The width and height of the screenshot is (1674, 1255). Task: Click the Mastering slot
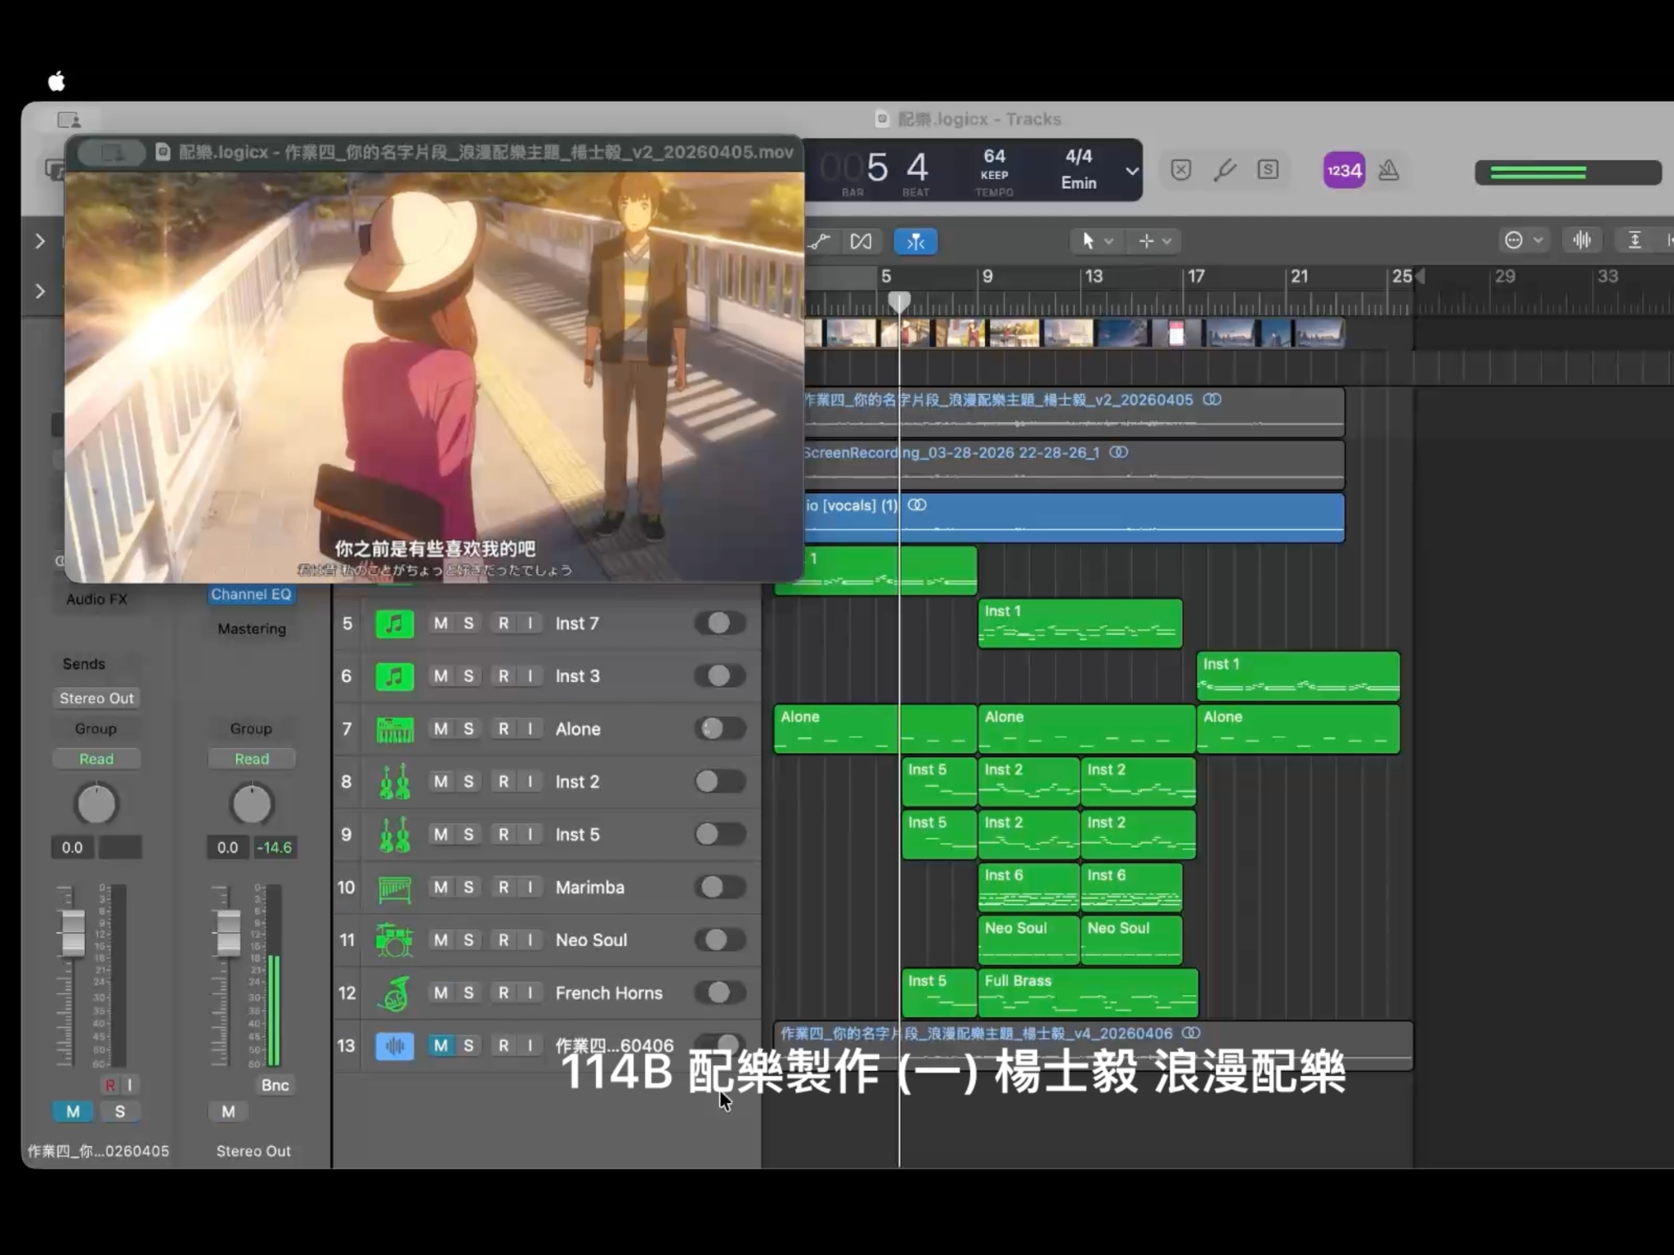pos(252,629)
